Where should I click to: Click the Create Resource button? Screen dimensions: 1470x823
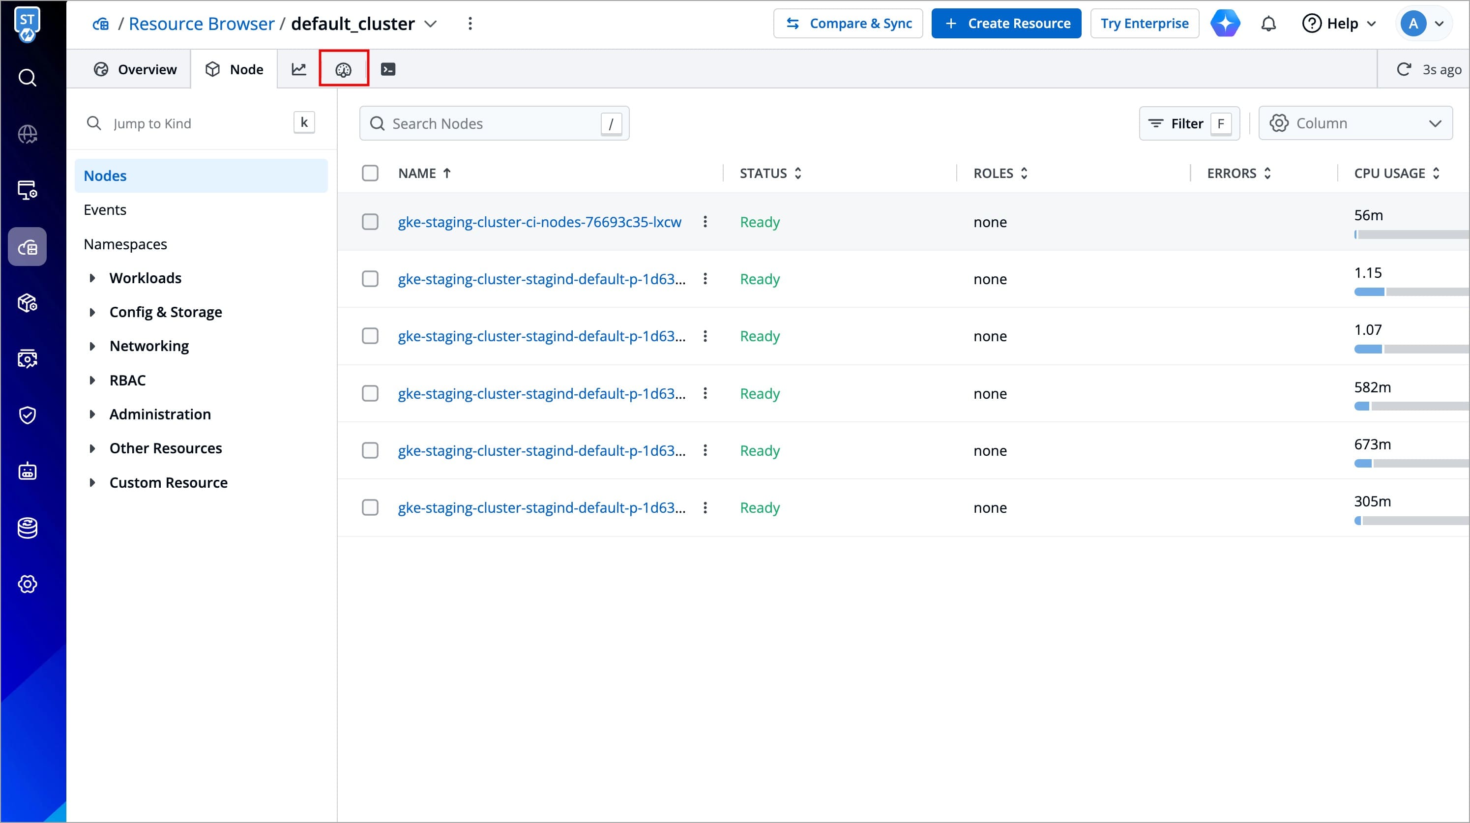[1006, 24]
